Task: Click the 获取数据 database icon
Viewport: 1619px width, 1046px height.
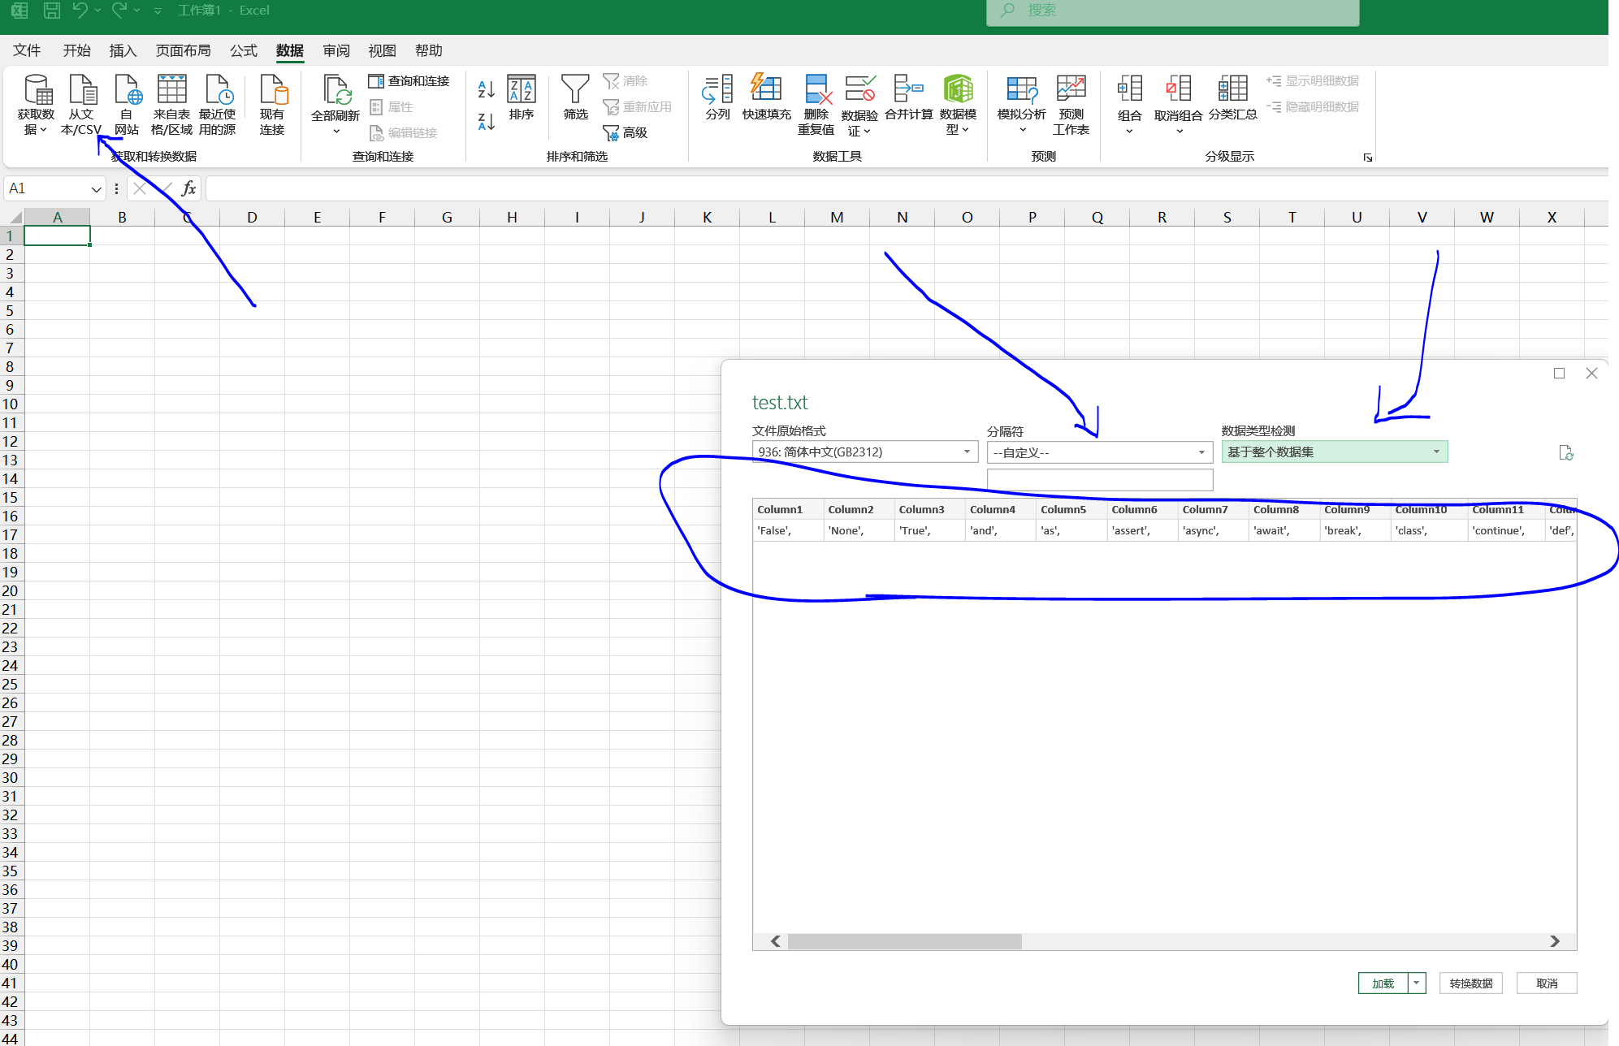Action: 37,90
